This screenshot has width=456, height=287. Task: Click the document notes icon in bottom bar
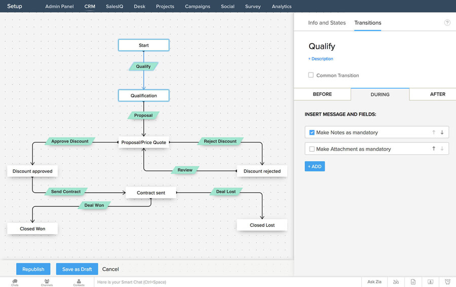tap(413, 282)
